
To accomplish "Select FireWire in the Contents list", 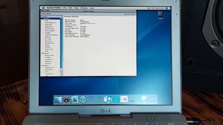I will click(48, 33).
